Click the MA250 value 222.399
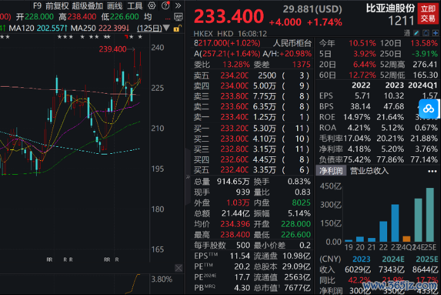The height and width of the screenshot is (295, 441). 113,28
